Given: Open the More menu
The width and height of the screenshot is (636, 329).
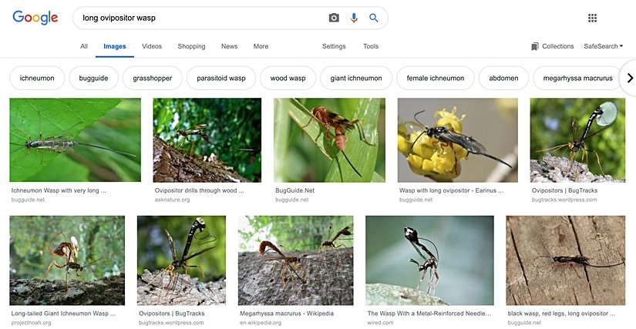Looking at the screenshot, I should pyautogui.click(x=261, y=46).
